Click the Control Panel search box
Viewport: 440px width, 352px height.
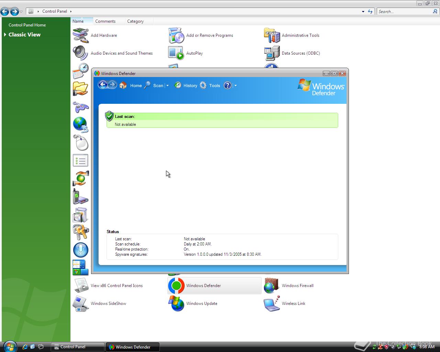pos(405,11)
